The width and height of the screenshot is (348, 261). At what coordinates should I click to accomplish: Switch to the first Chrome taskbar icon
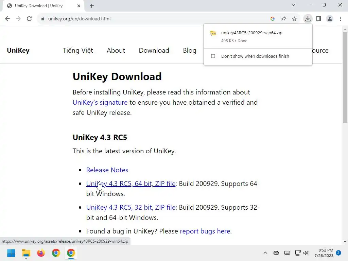(56, 253)
